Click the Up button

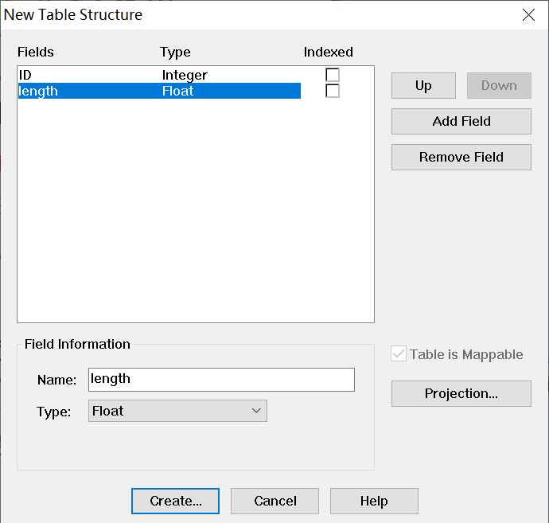point(423,86)
